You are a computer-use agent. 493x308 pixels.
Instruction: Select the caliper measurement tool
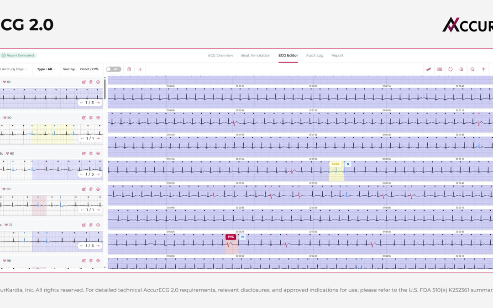(428, 69)
